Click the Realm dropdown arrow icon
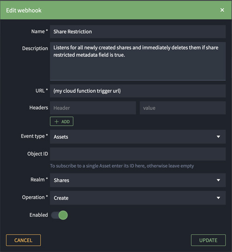Image resolution: width=232 pixels, height=252 pixels. tap(219, 180)
